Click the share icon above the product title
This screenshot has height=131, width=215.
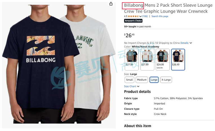(x=111, y=4)
